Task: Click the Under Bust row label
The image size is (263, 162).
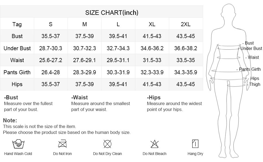Action: coord(17,48)
